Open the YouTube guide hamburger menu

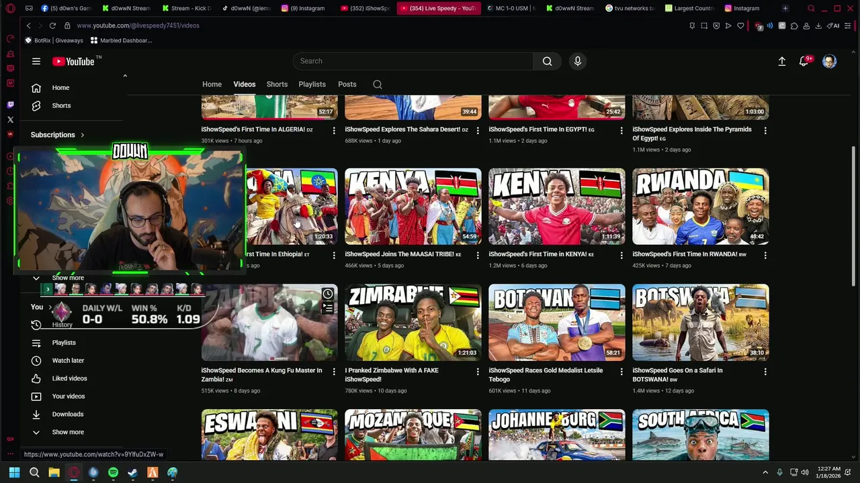click(x=36, y=61)
